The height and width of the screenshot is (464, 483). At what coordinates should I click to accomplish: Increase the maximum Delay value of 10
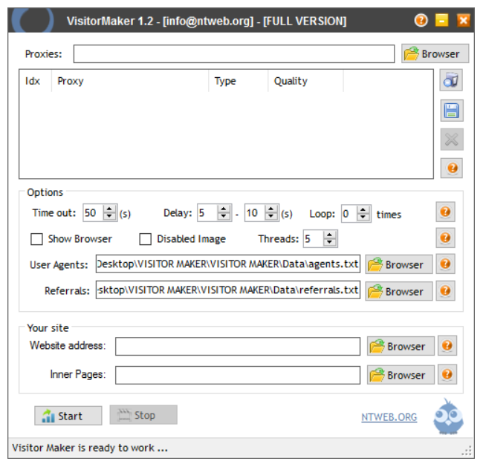click(271, 209)
